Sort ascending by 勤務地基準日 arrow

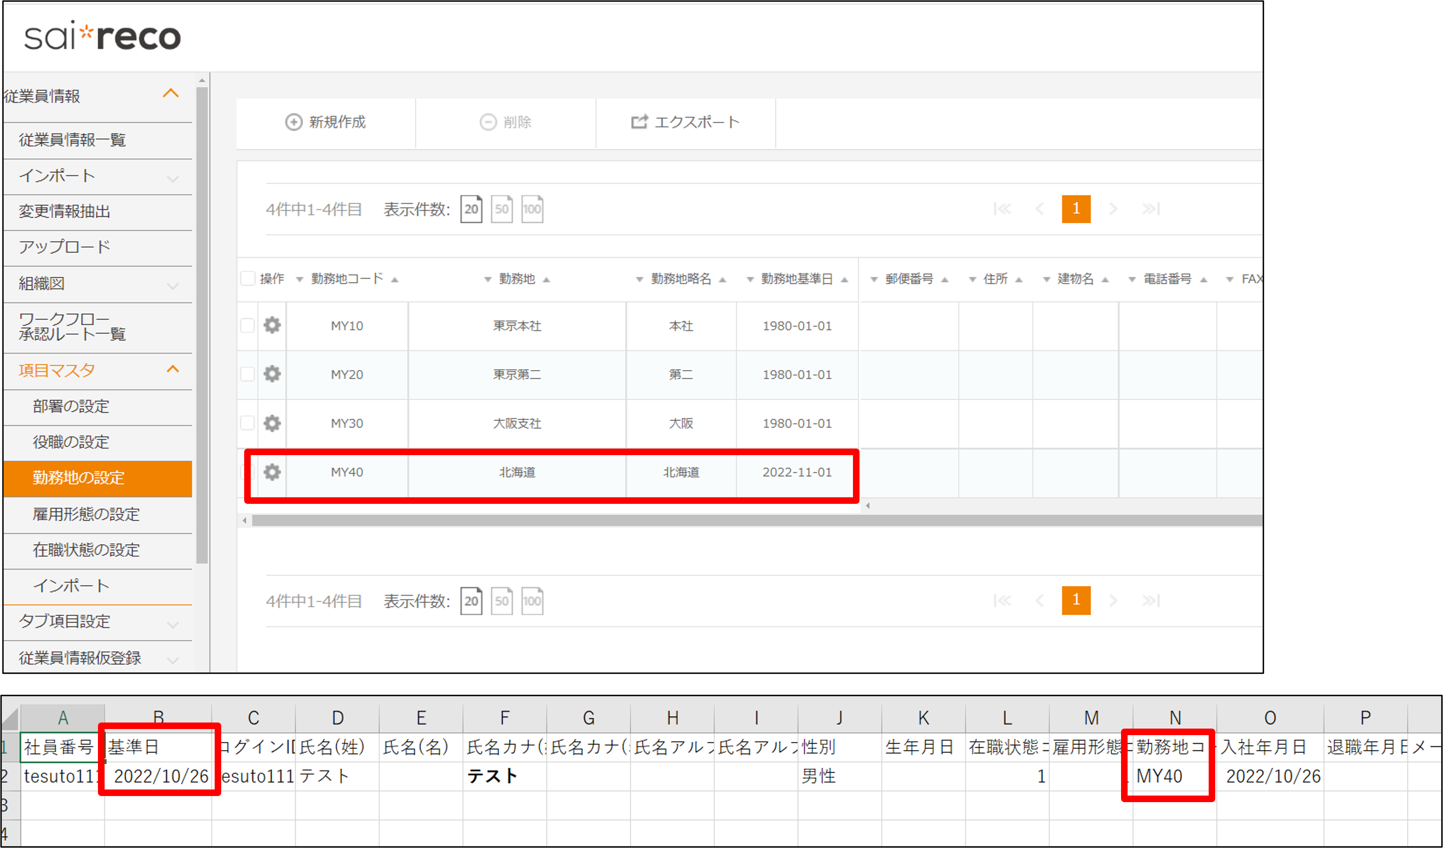845,279
